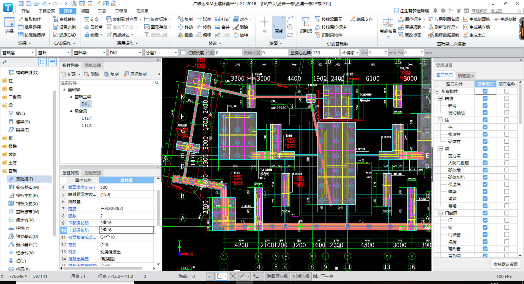Click the 旋转 rotate tool
This screenshot has height=284, width=524.
pos(241,35)
